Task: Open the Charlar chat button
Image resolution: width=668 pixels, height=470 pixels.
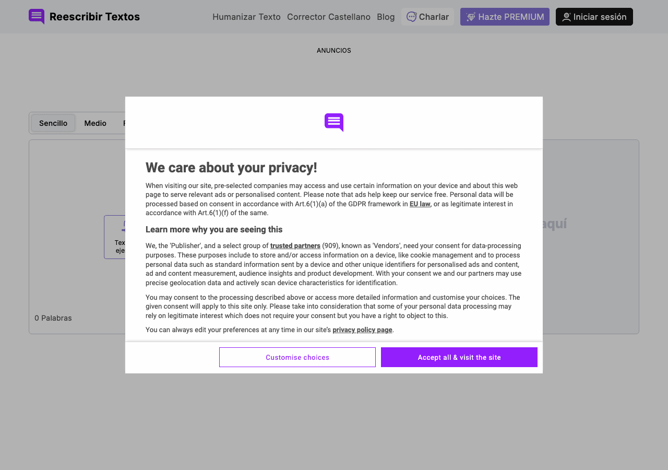Action: (427, 17)
